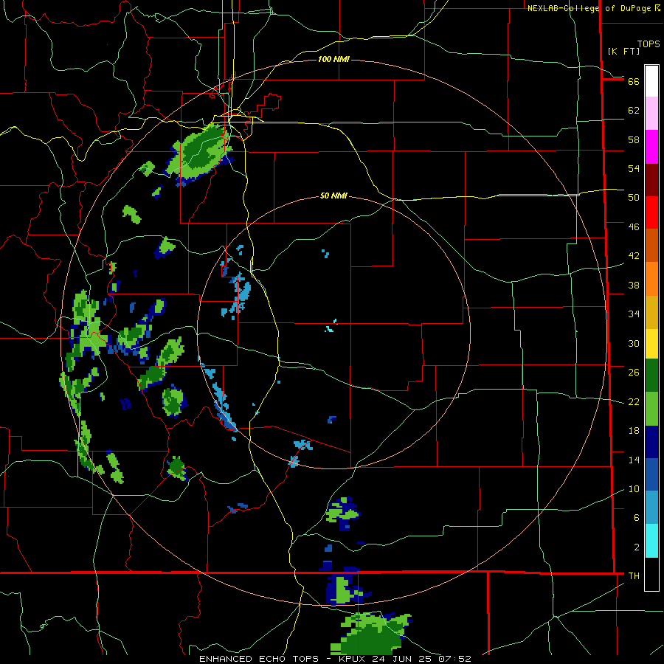
Task: Click the legend value 34
Action: tap(634, 314)
